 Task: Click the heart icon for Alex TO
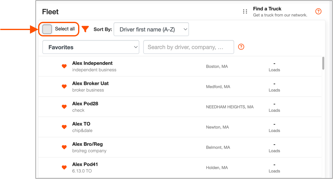pyautogui.click(x=64, y=127)
